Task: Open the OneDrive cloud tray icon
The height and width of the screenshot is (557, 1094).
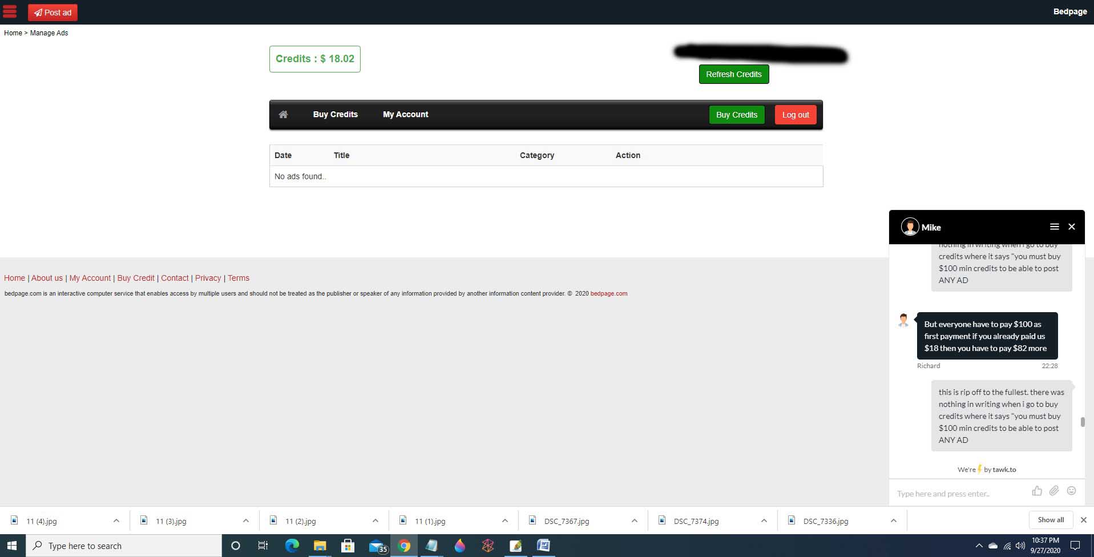Action: (993, 546)
